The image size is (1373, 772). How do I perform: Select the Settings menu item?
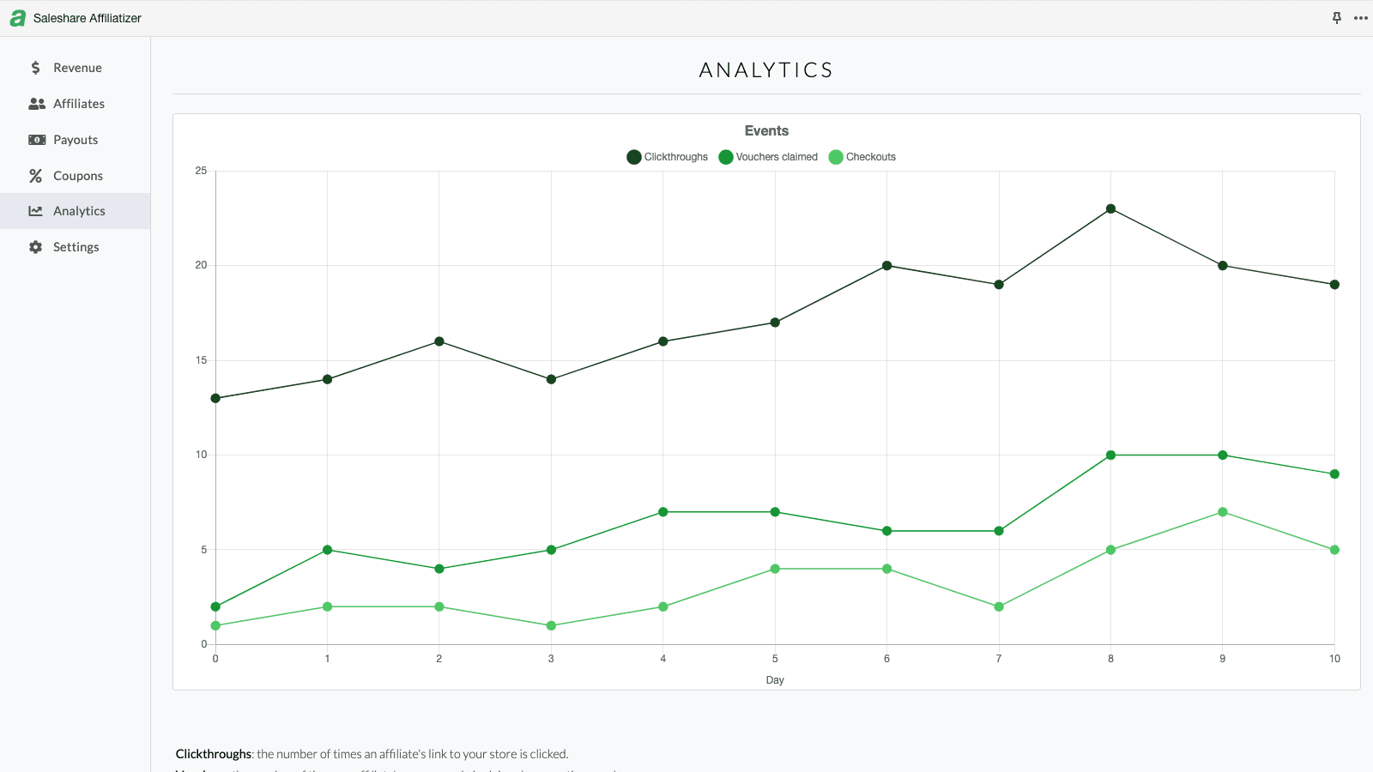76,246
